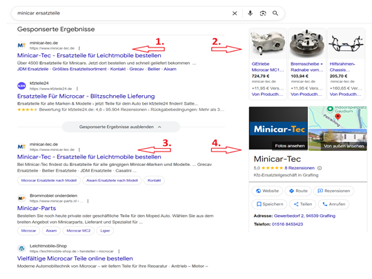Open the 8 Rezensionen link
Image resolution: width=372 pixels, height=279 pixels.
[x=300, y=168]
